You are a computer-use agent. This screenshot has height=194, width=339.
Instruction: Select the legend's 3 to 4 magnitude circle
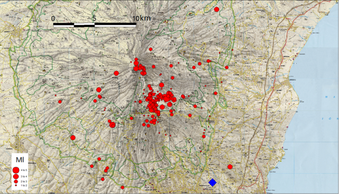tap(16, 177)
